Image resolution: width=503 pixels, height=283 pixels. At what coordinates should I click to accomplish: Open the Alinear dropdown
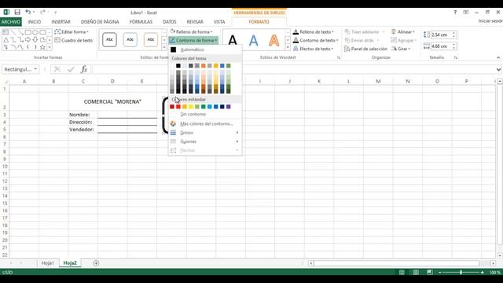point(403,31)
